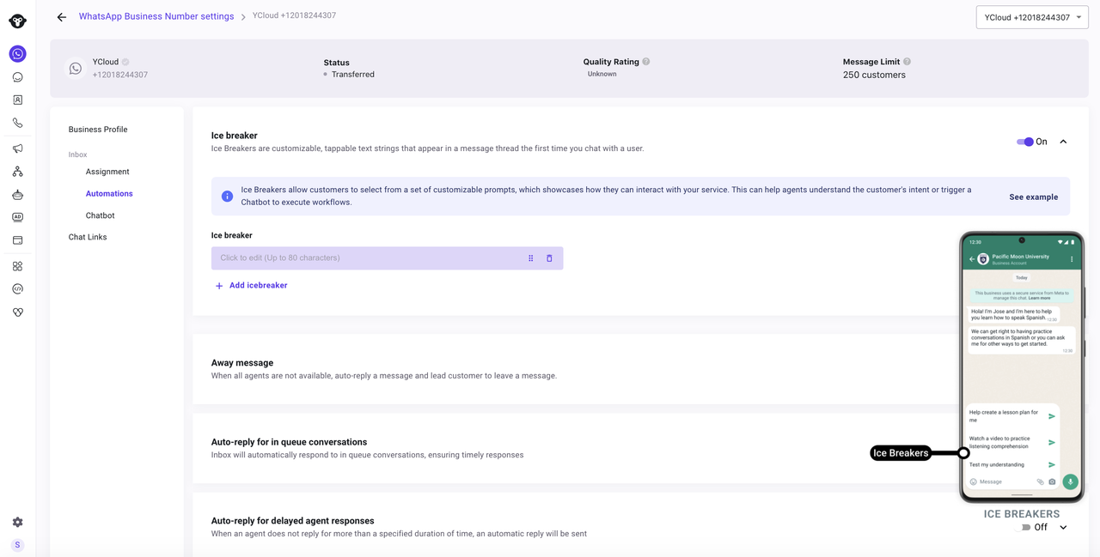Viewport: 1100px width, 557px height.
Task: Enable Auto-reply for delayed agent responses toggle
Action: [1023, 528]
